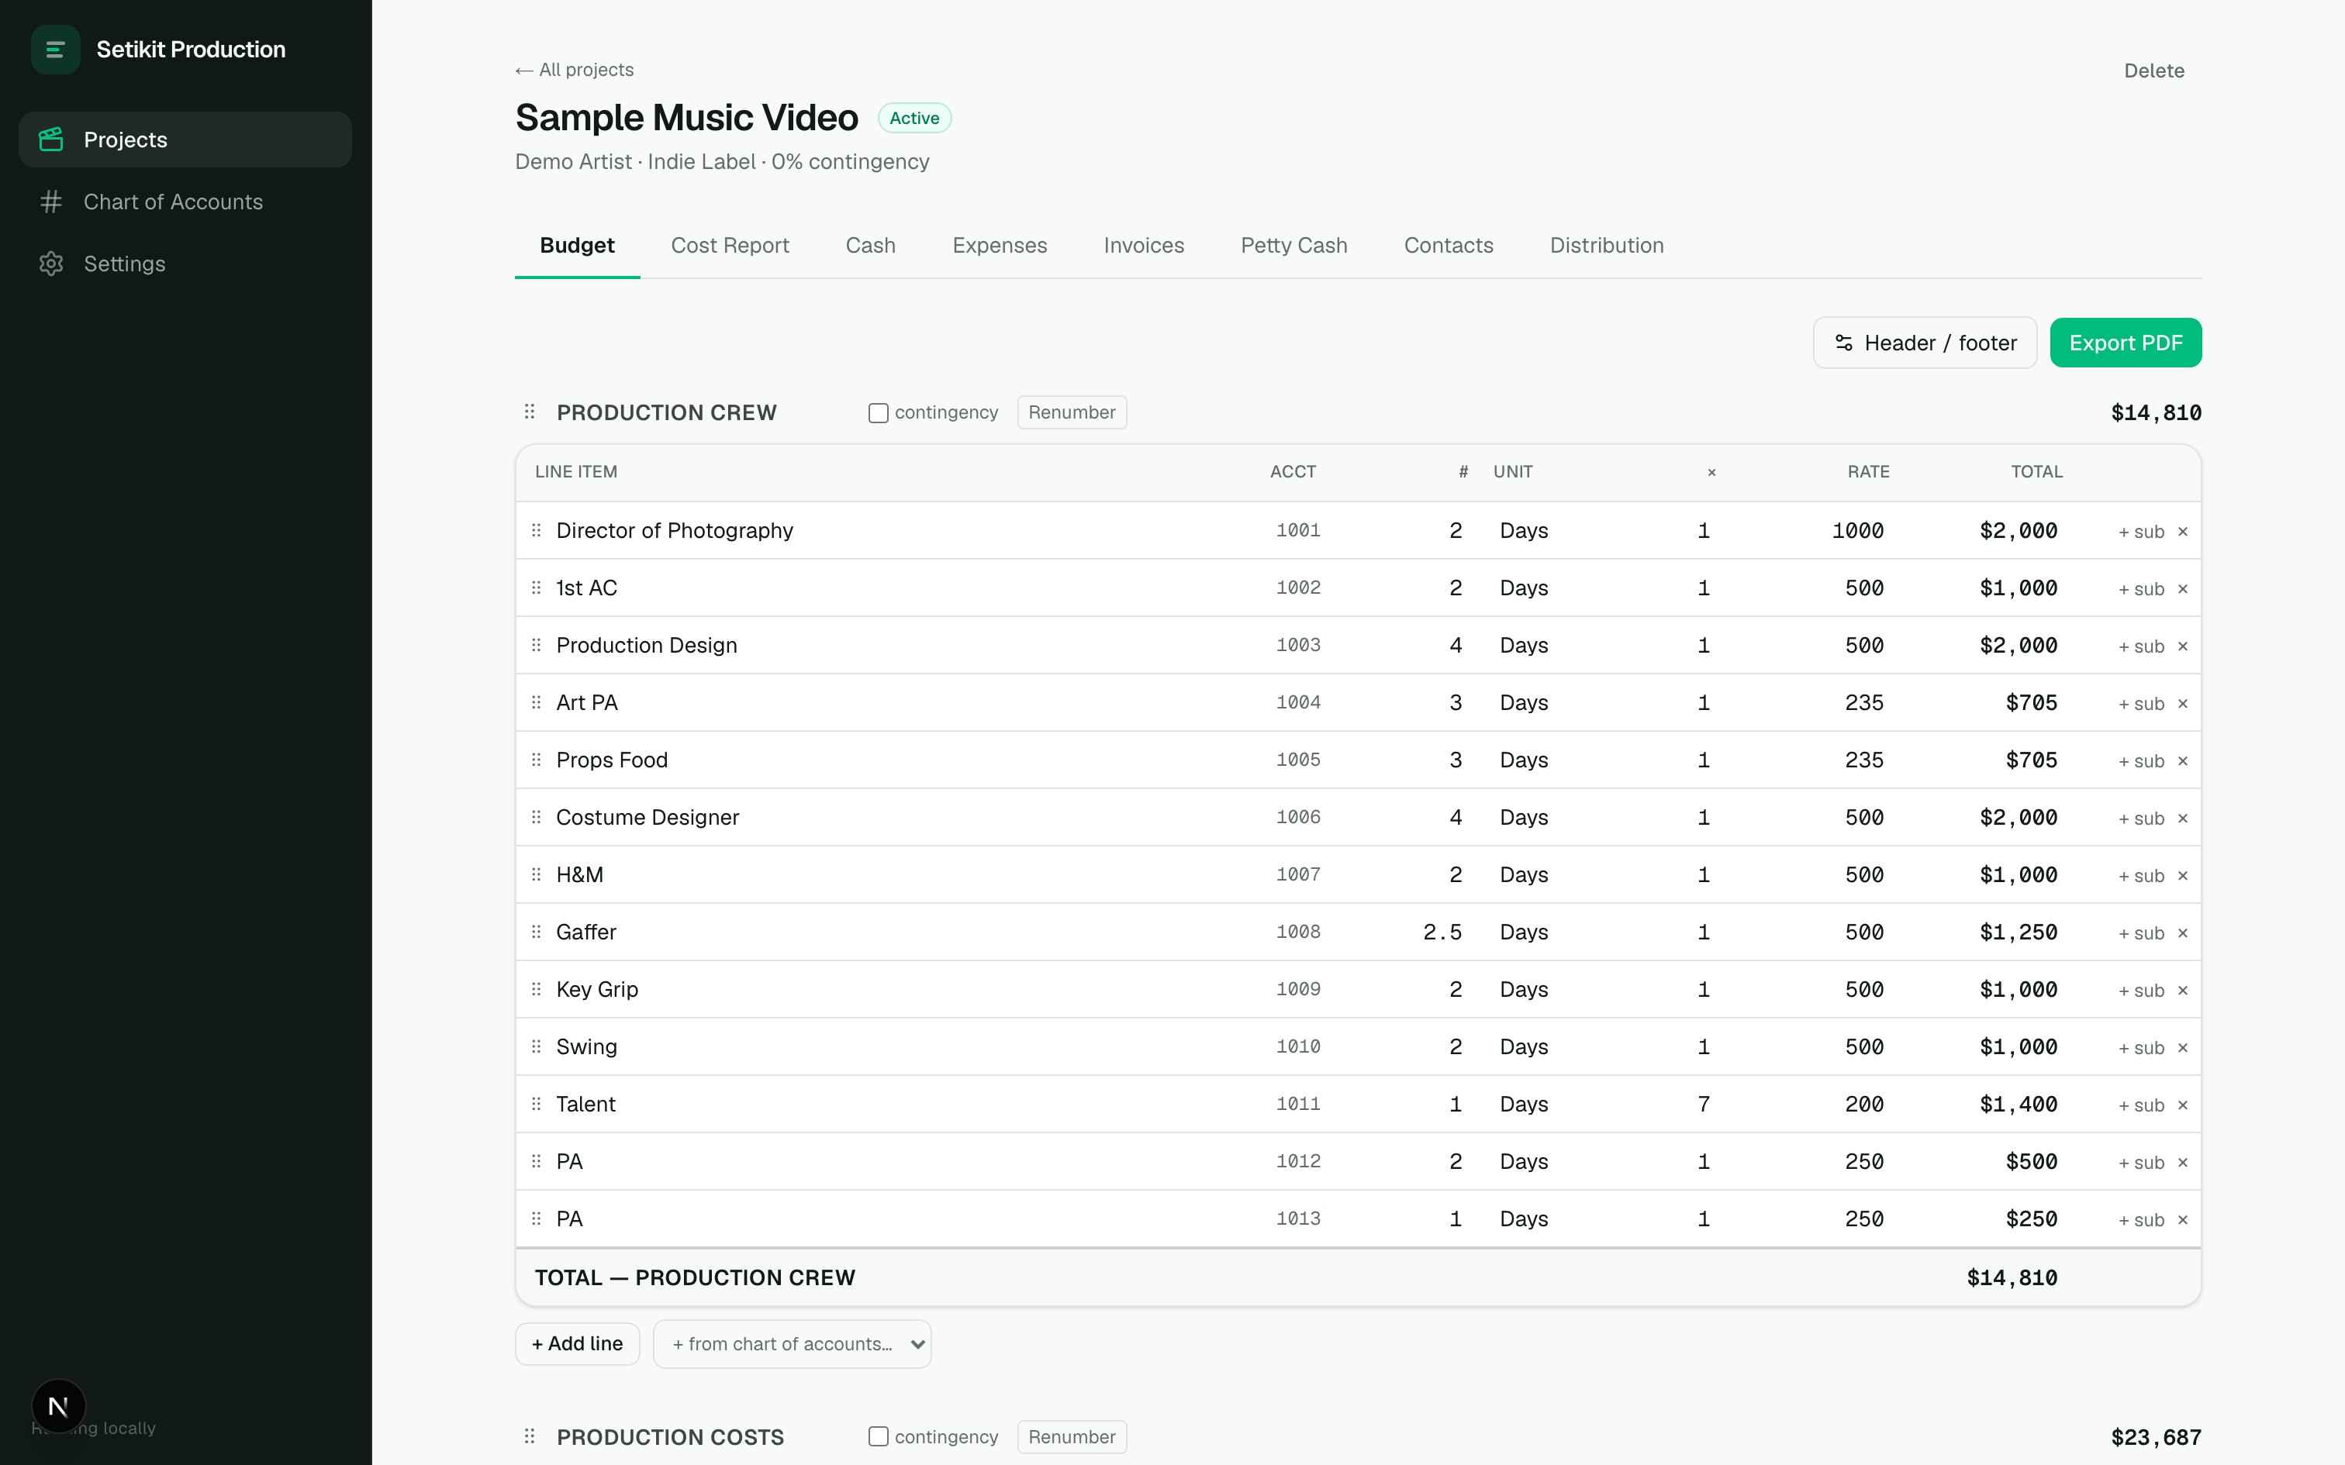2345x1465 pixels.
Task: Remove the Swing line item
Action: click(2182, 1047)
